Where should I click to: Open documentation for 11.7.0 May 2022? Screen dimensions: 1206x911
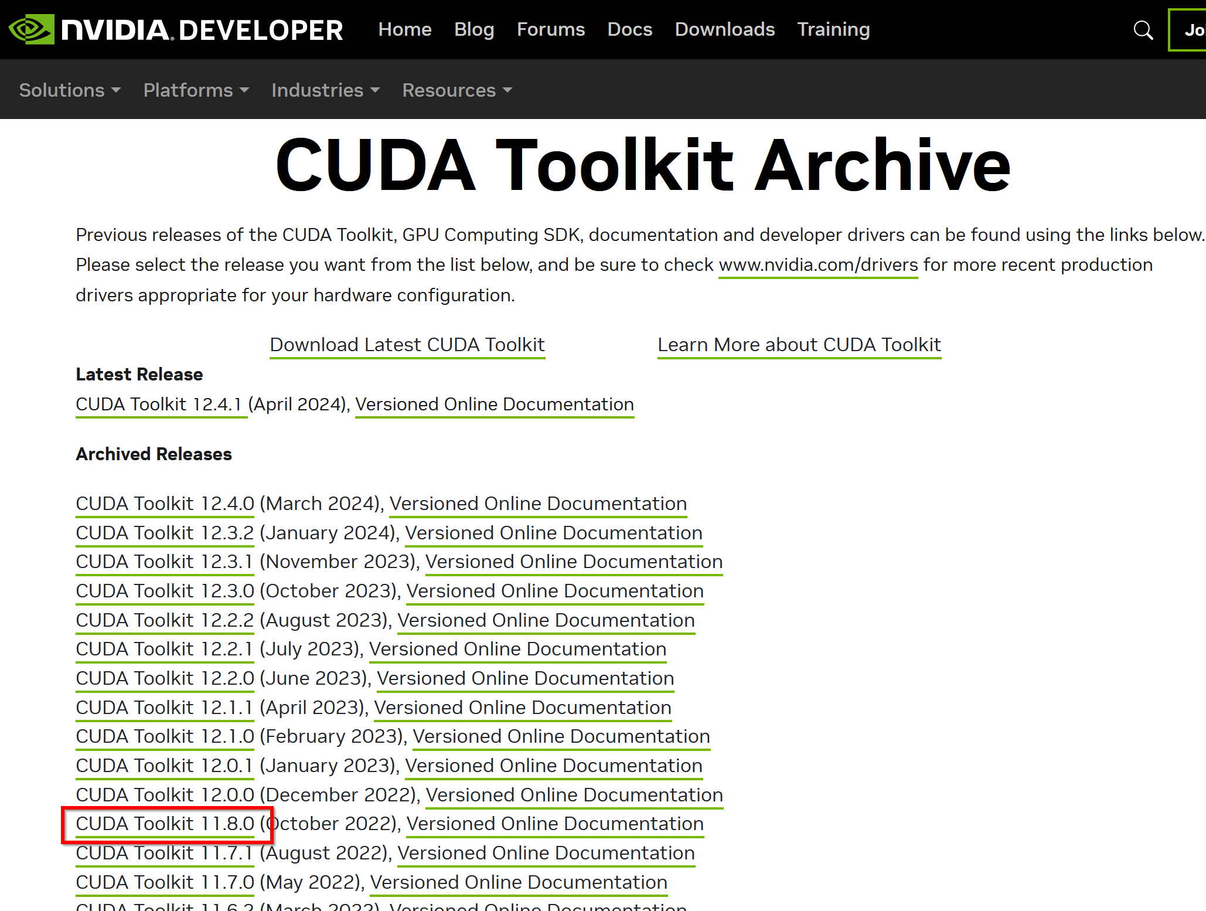tap(519, 882)
